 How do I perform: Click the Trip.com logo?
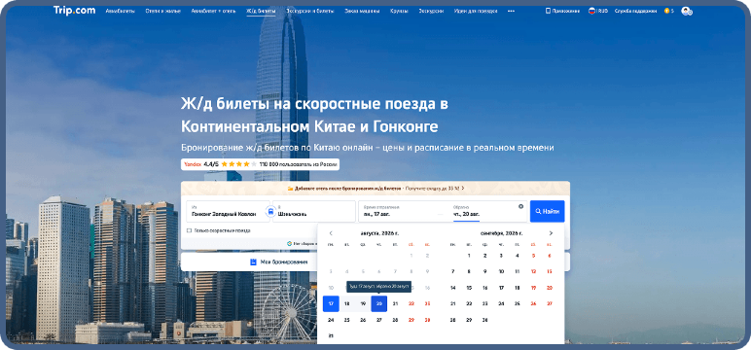click(x=74, y=11)
